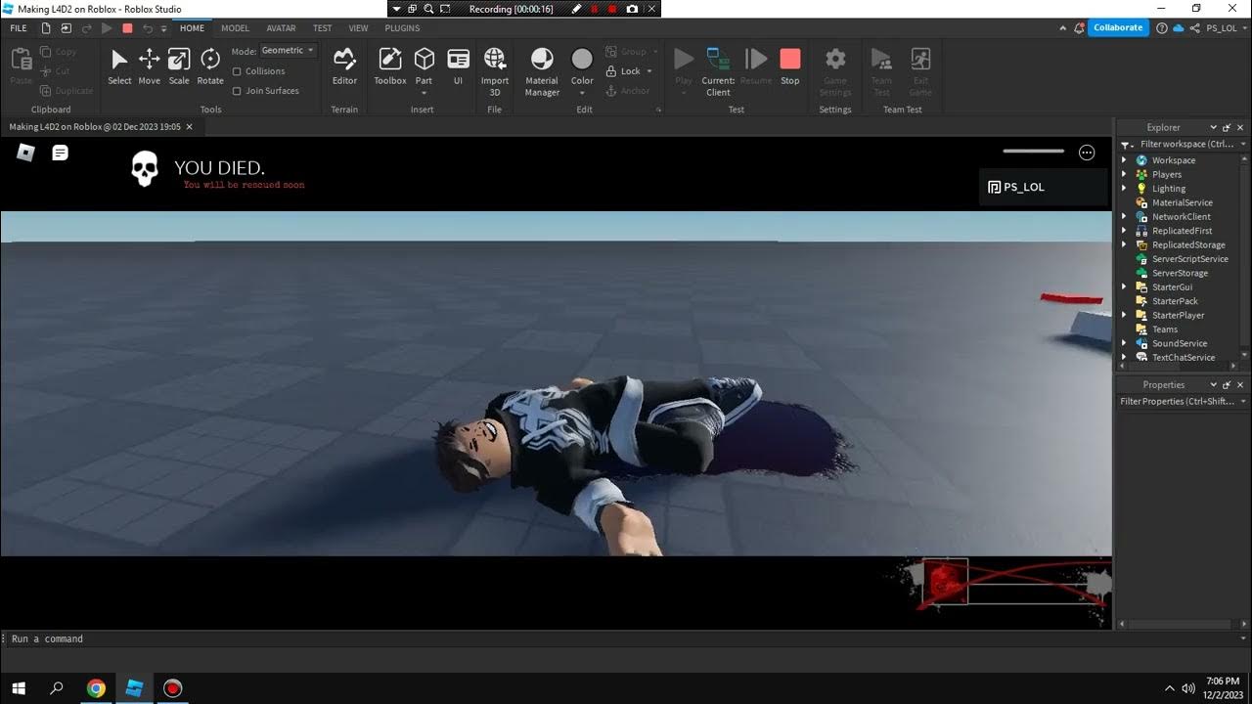Close the Making L4D2 on Roblox document tab
Image resolution: width=1252 pixels, height=704 pixels.
coord(190,127)
